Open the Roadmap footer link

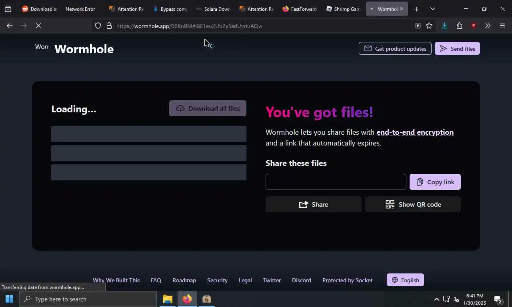[x=184, y=280]
